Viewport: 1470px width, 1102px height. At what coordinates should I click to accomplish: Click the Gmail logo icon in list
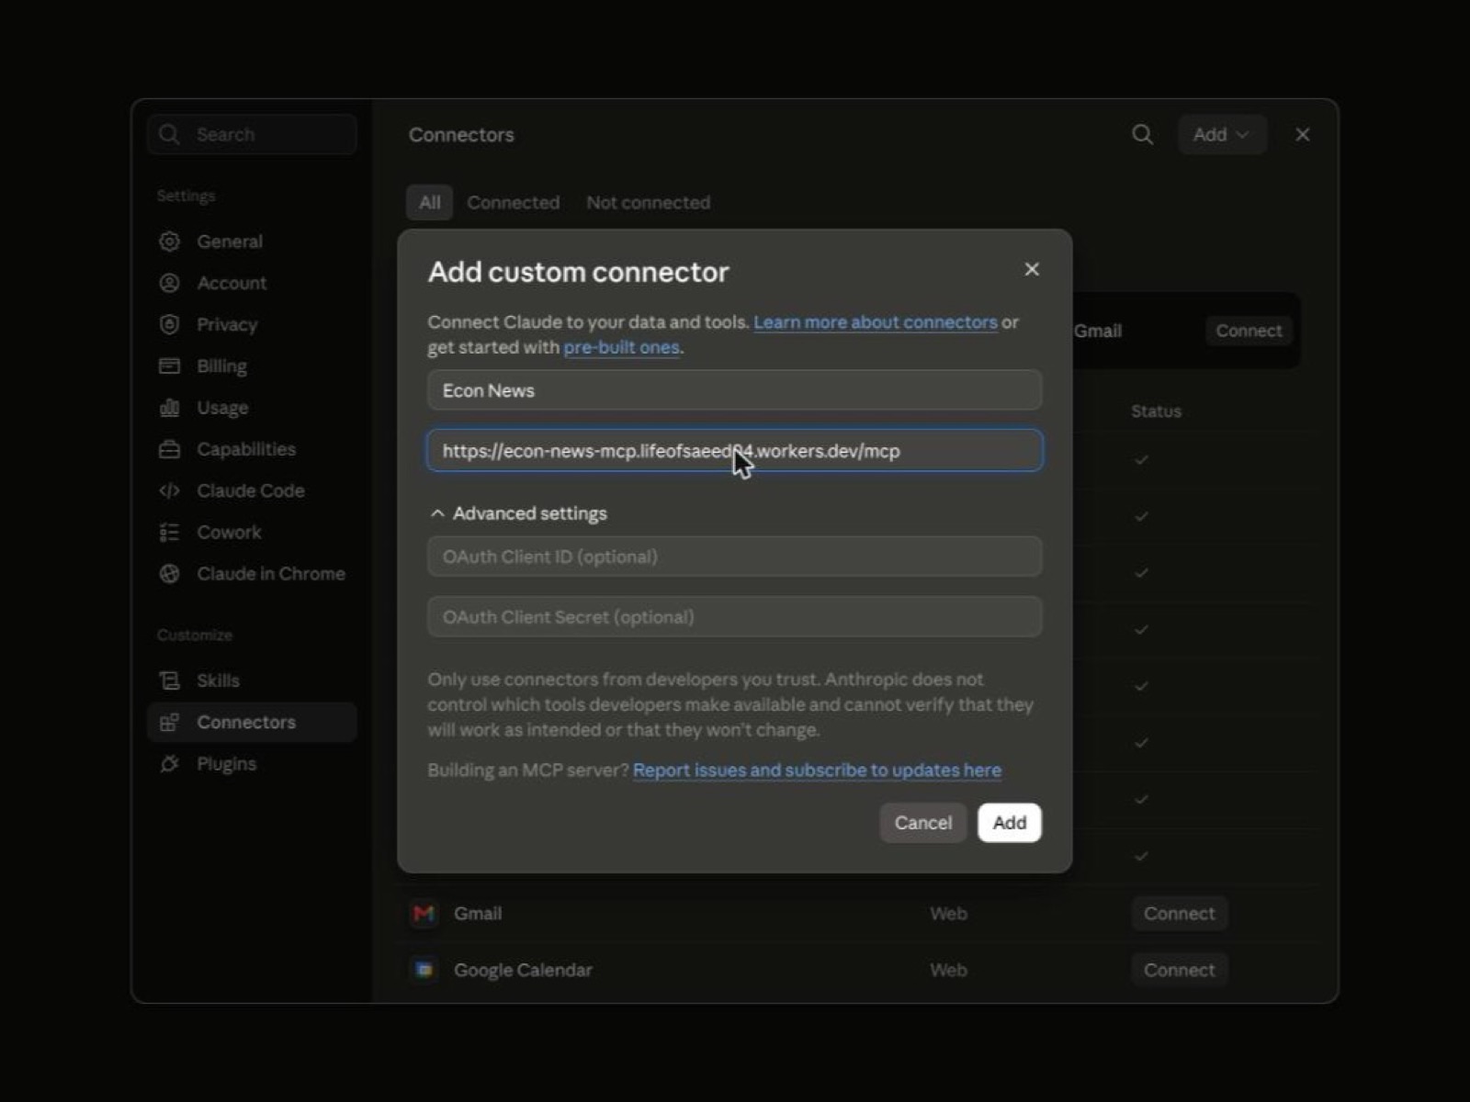(424, 913)
